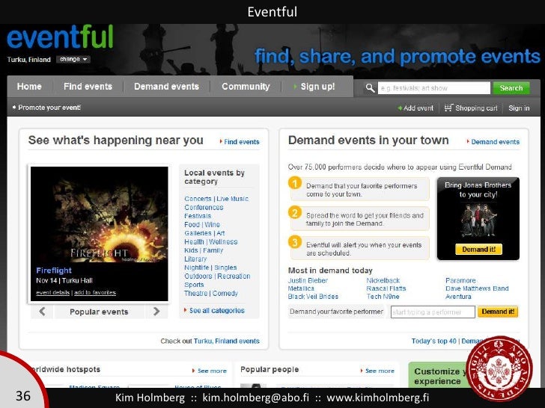Open the Nightlife category link
The height and width of the screenshot is (408, 545).
click(197, 268)
